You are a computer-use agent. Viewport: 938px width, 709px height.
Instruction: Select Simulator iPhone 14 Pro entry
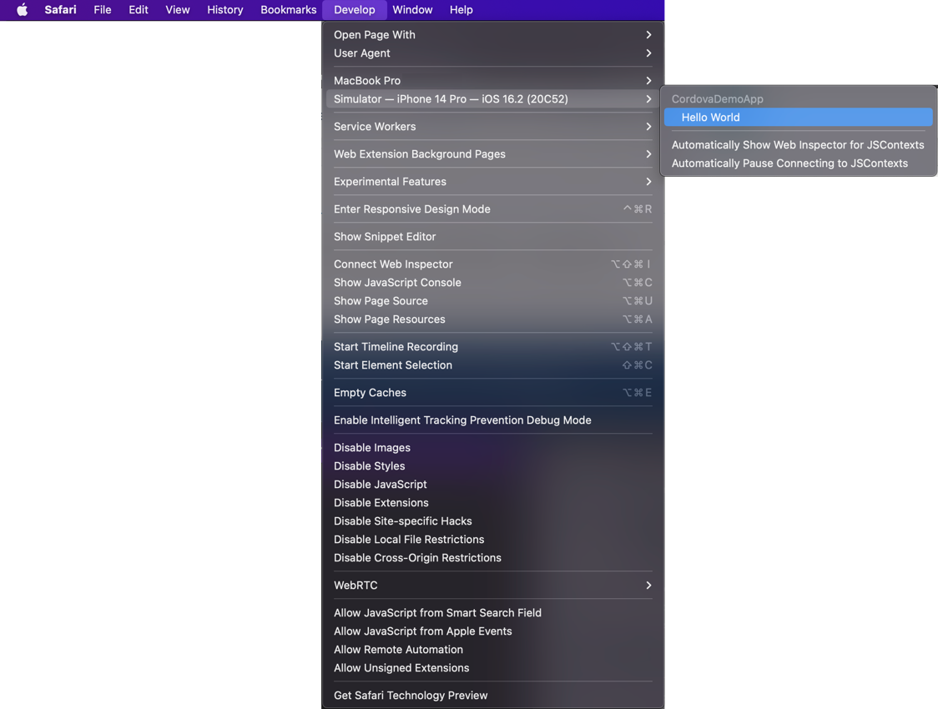pos(493,99)
